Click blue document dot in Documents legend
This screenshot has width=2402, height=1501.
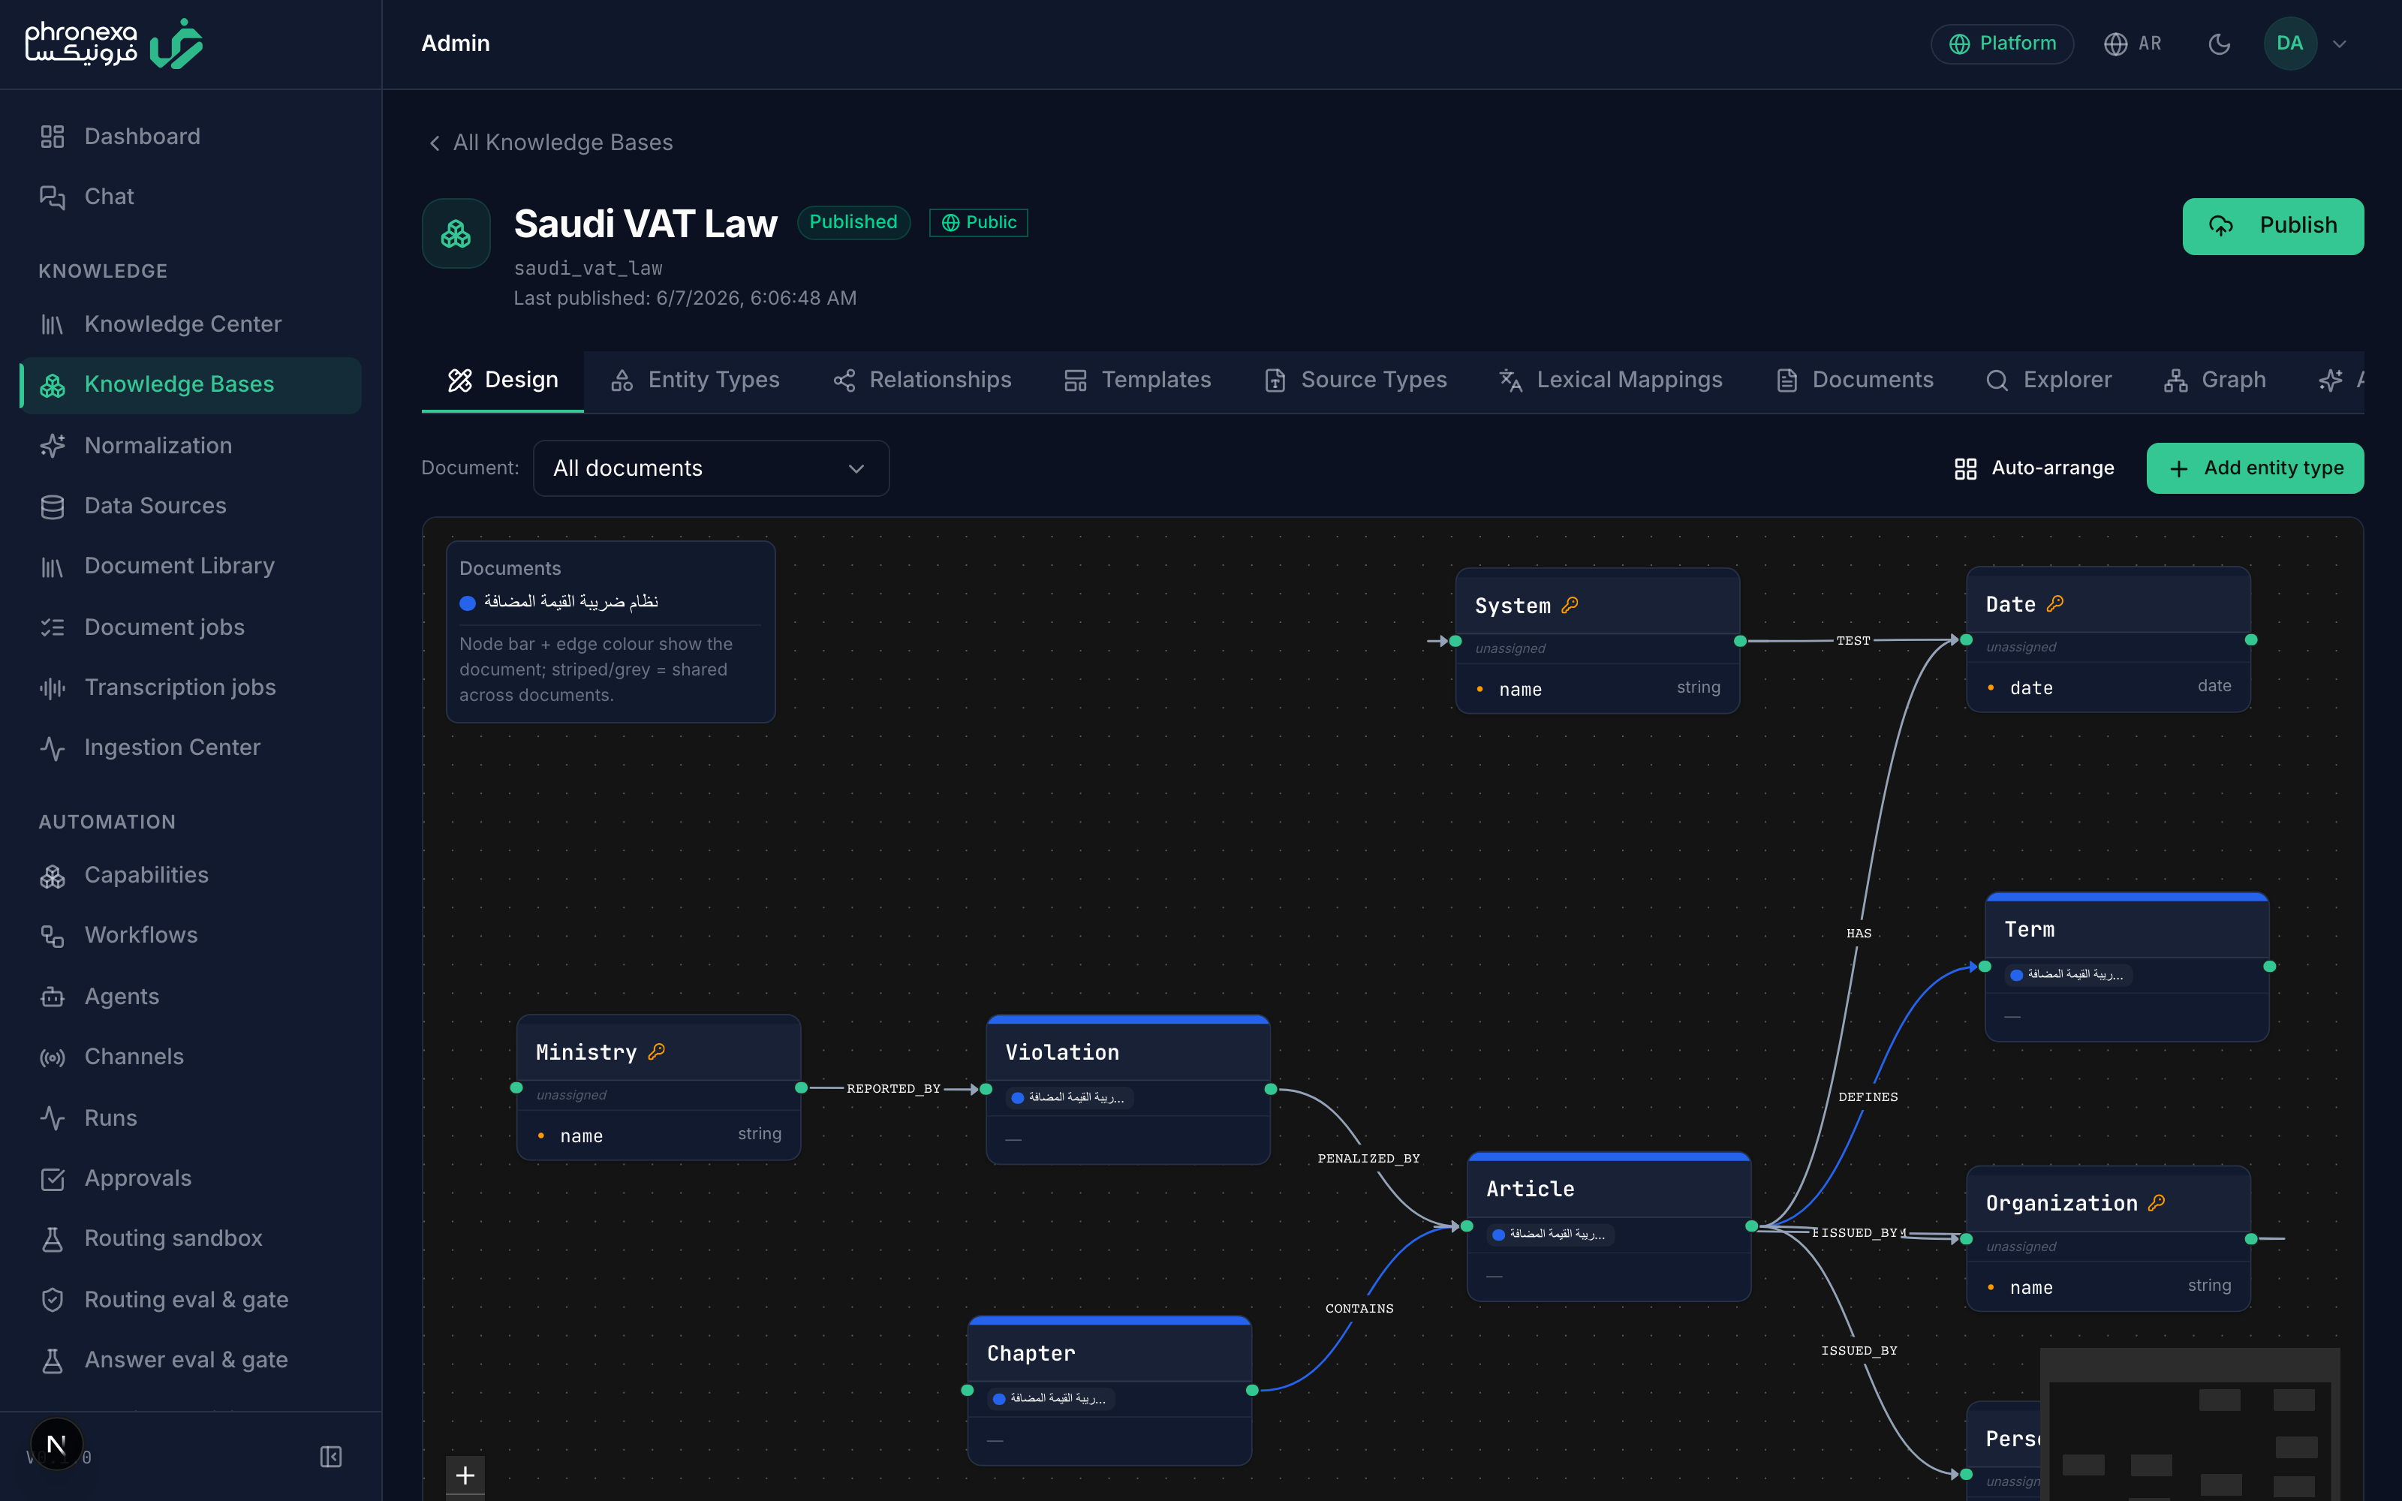[x=468, y=603]
